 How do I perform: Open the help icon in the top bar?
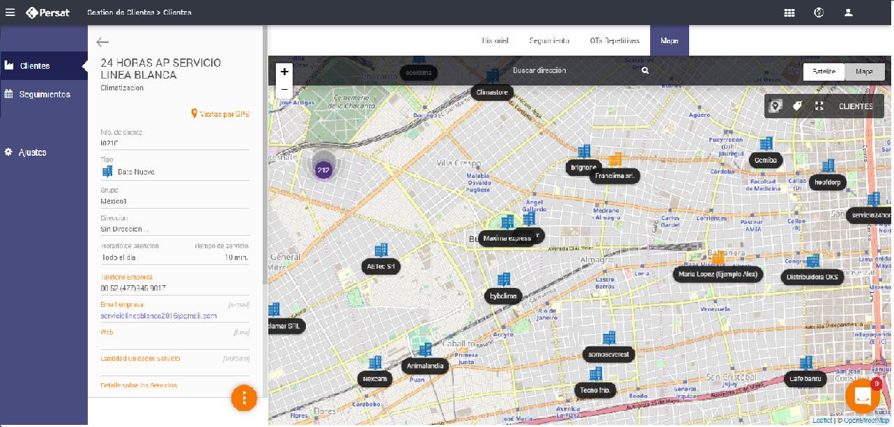point(818,12)
